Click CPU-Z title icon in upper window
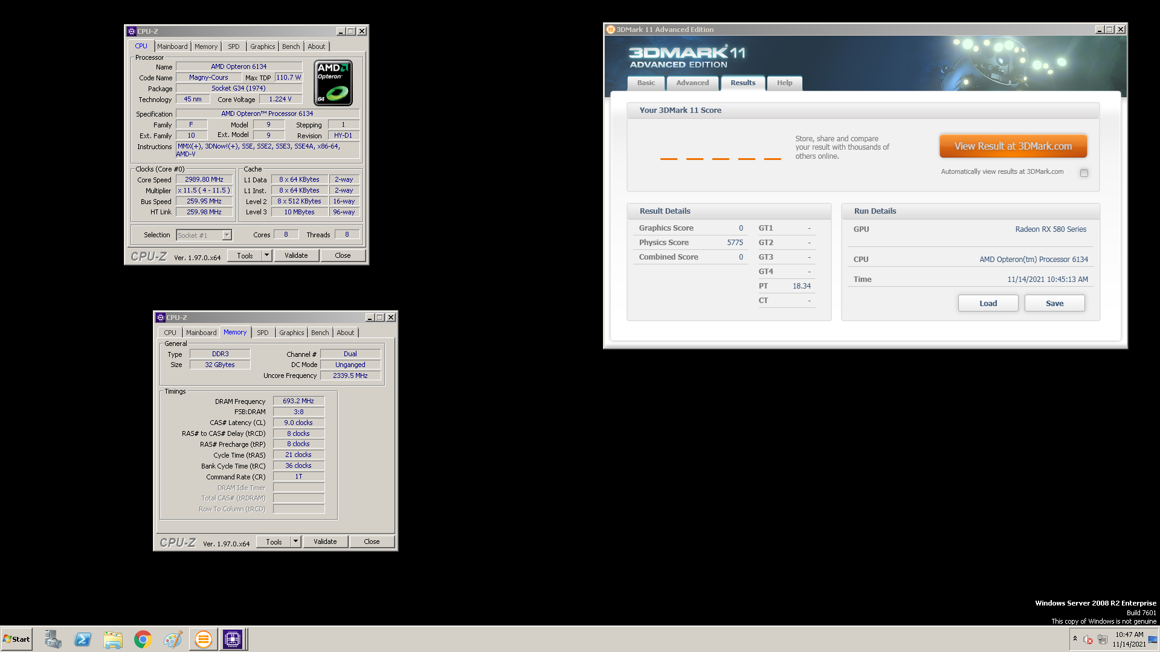Viewport: 1160px width, 652px height. tap(131, 31)
